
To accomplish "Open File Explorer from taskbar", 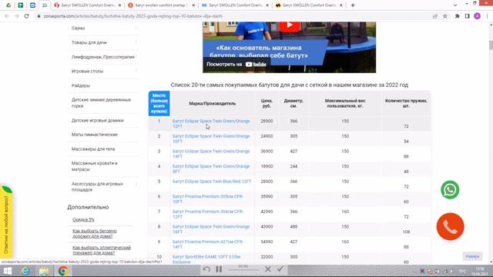I will coord(44,271).
